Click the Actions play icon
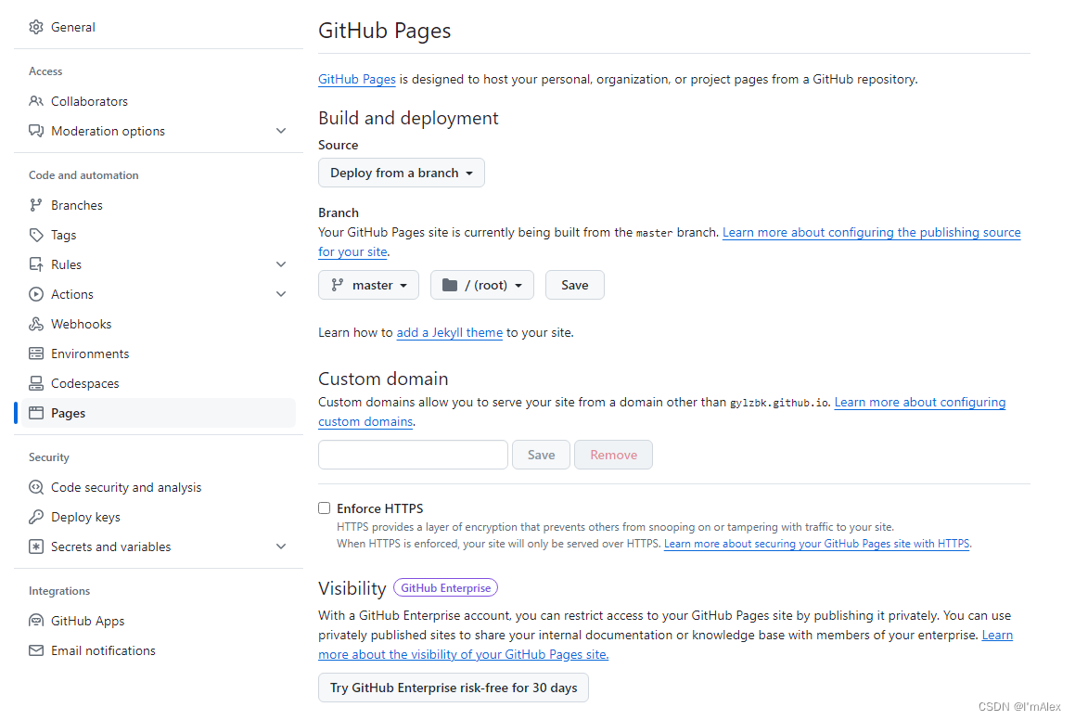Screen dimensions: 1075x720 click(36, 294)
